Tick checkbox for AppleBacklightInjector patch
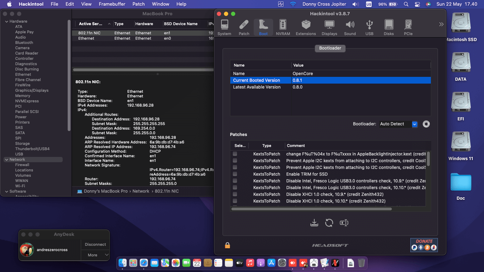The height and width of the screenshot is (272, 484). pyautogui.click(x=235, y=154)
